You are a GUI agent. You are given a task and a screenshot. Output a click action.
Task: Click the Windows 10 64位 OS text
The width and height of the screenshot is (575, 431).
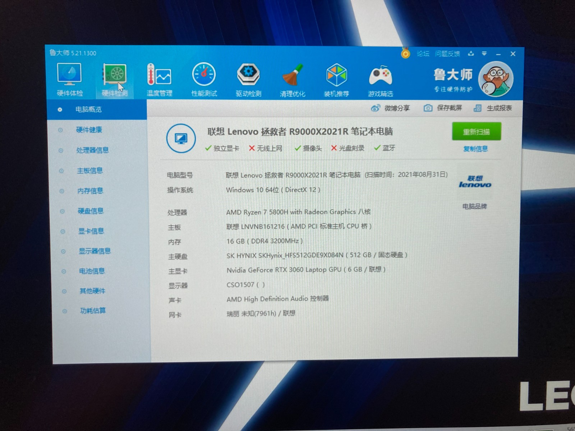(273, 190)
